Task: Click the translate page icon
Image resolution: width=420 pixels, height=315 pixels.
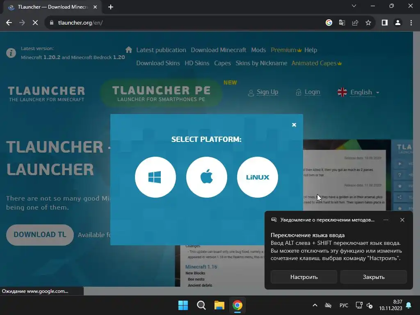Action: [x=342, y=23]
